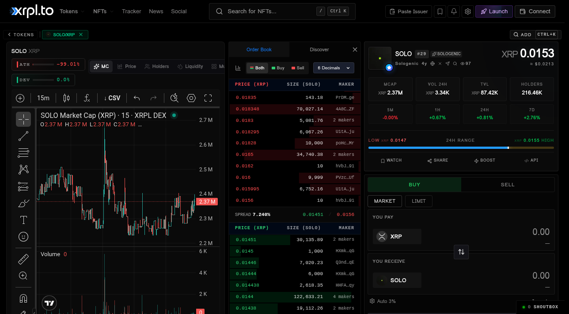The width and height of the screenshot is (569, 314).
Task: Switch chart to Price mode
Action: [x=127, y=67]
